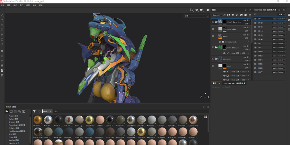Open the Base Color channel dropdown

(217, 15)
